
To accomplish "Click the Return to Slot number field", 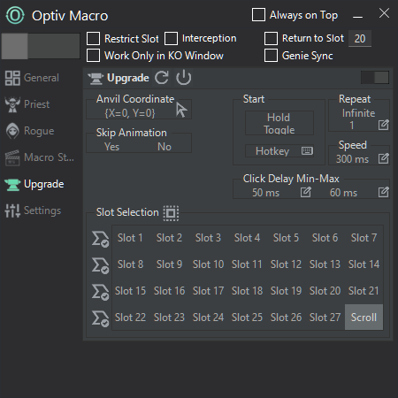I will [360, 38].
